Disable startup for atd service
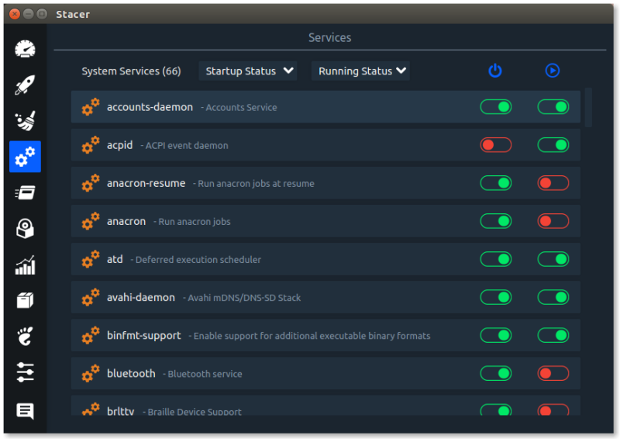This screenshot has width=620, height=439. (x=495, y=259)
